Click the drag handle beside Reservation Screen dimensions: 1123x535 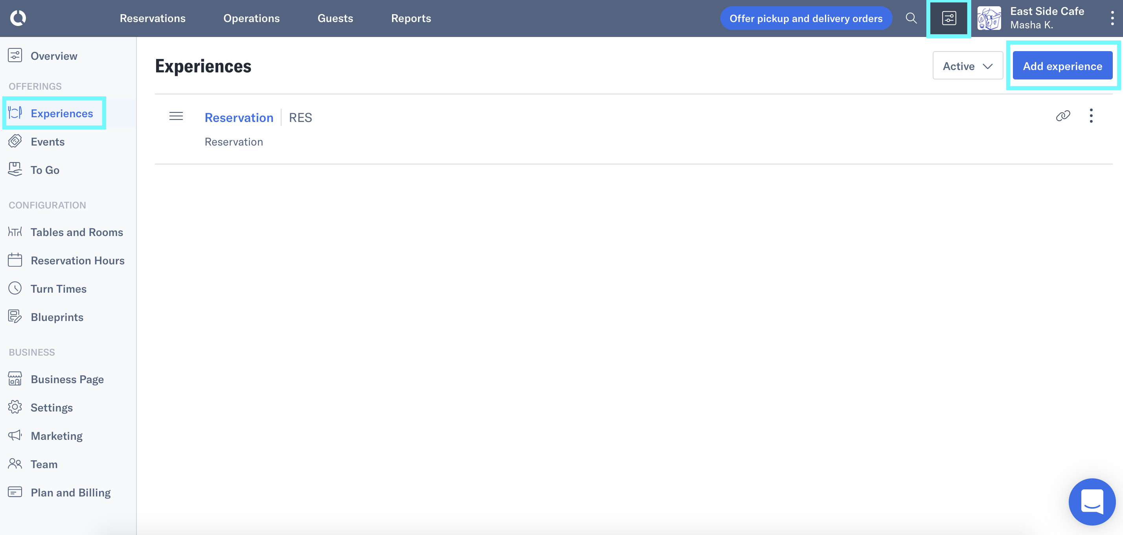coord(176,116)
